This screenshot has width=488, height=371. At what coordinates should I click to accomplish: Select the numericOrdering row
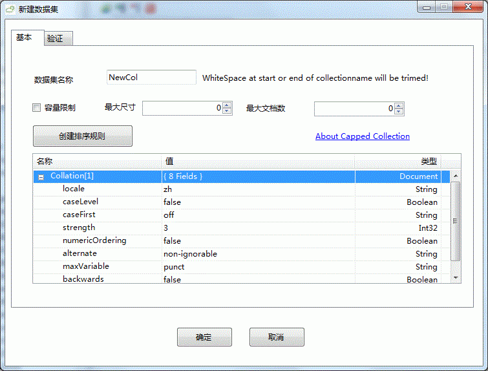coord(242,240)
